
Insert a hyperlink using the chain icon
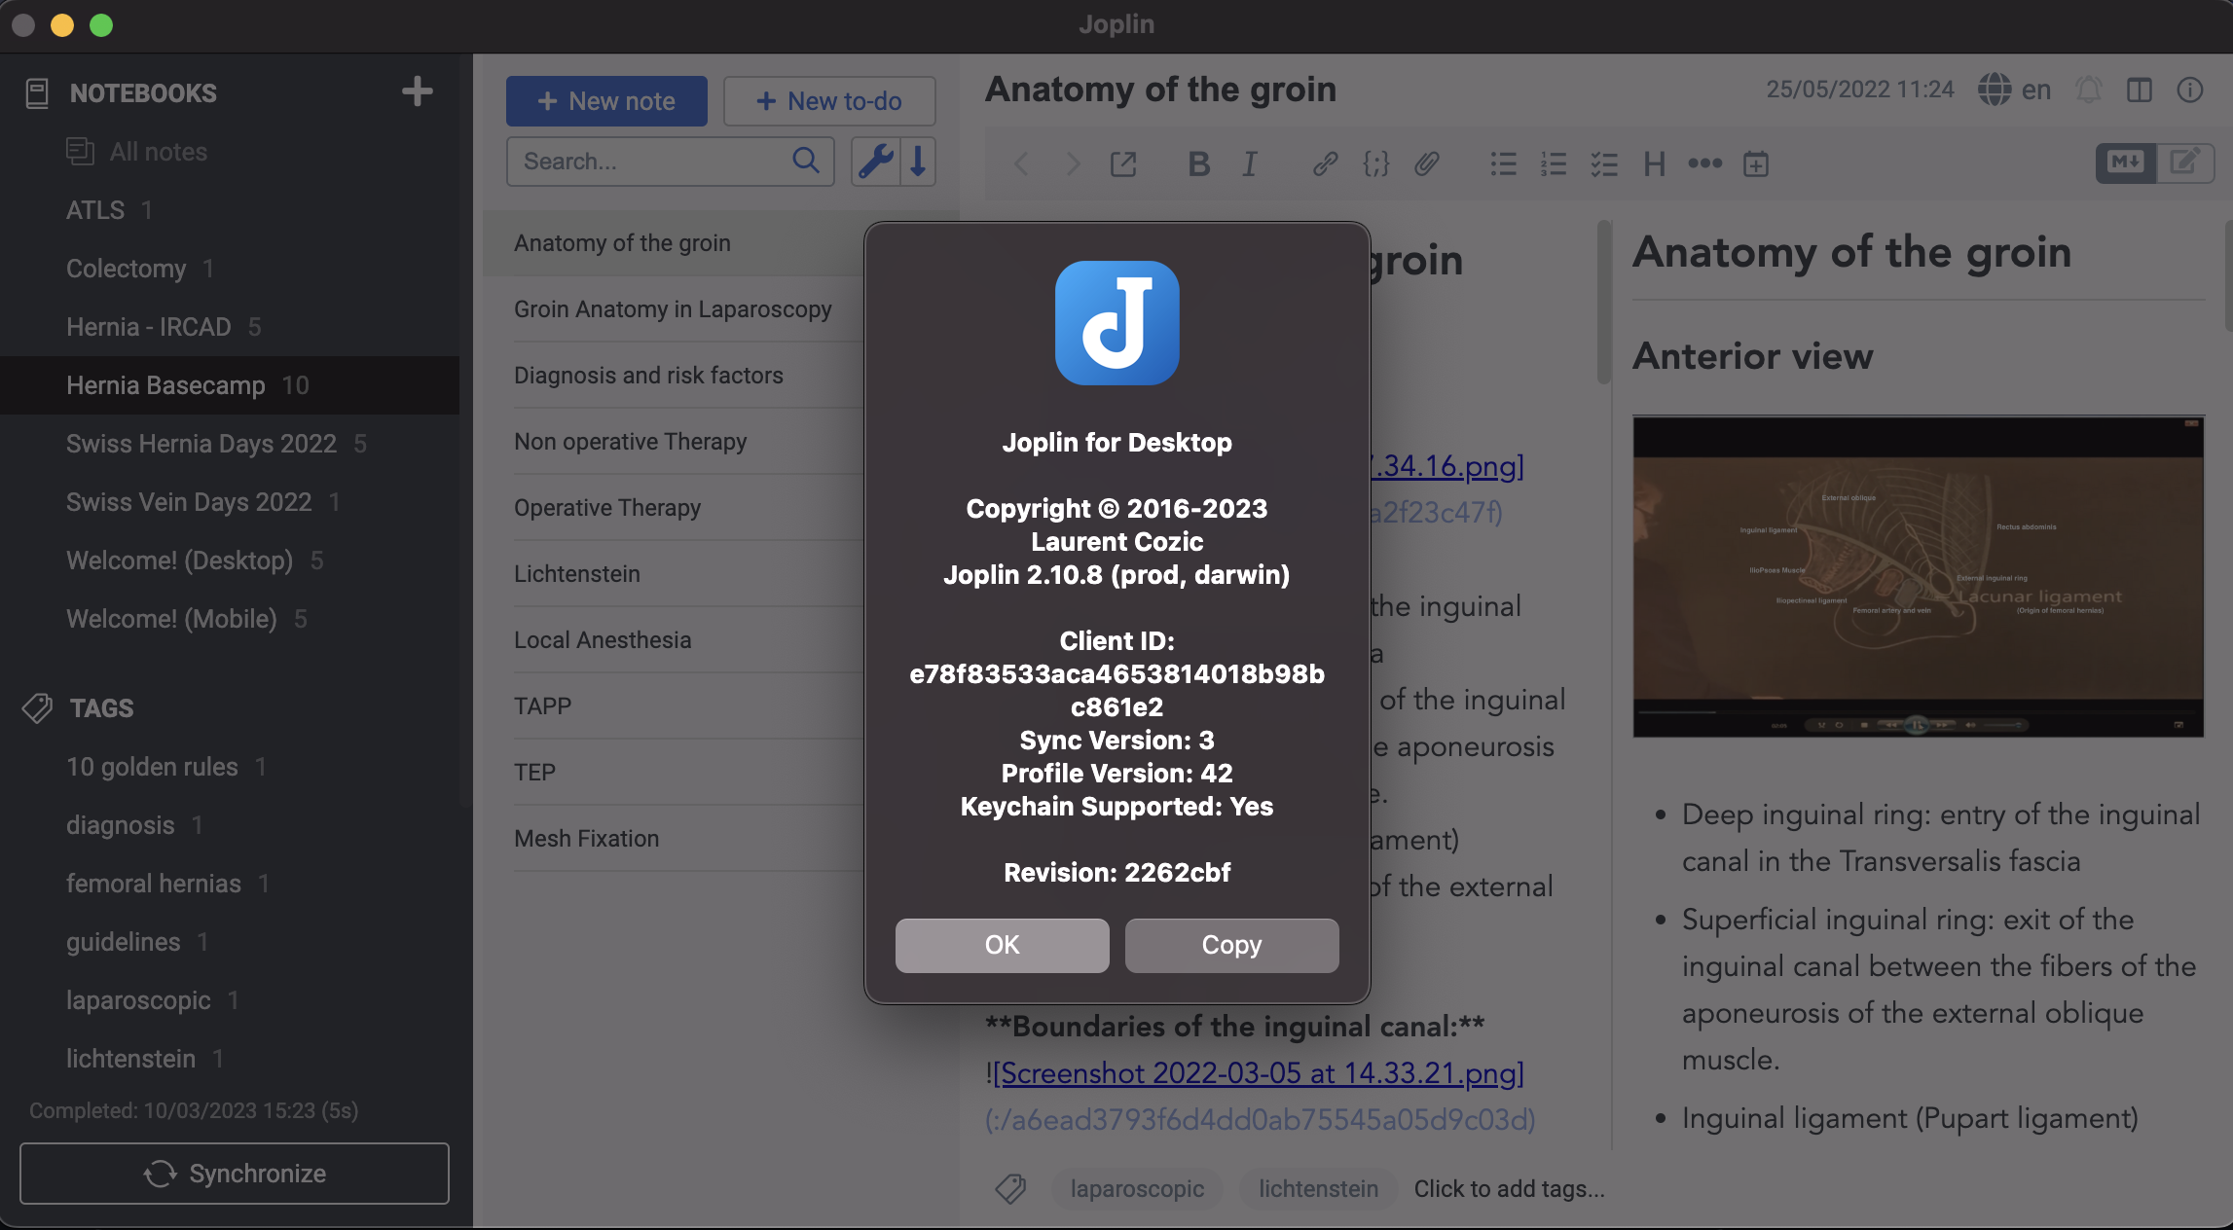[x=1324, y=163]
